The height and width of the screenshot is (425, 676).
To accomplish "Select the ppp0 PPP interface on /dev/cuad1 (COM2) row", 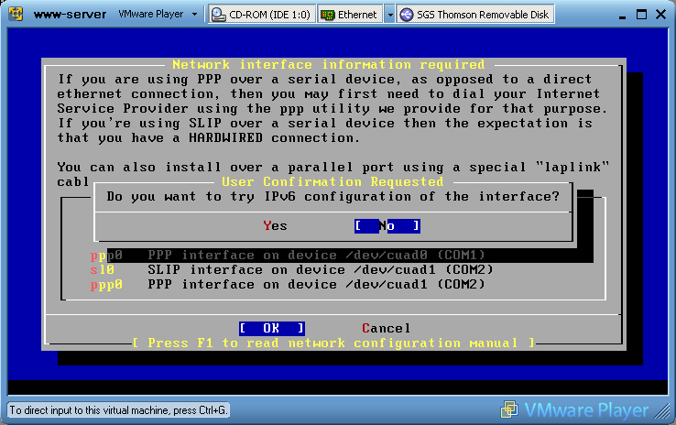I will point(288,285).
